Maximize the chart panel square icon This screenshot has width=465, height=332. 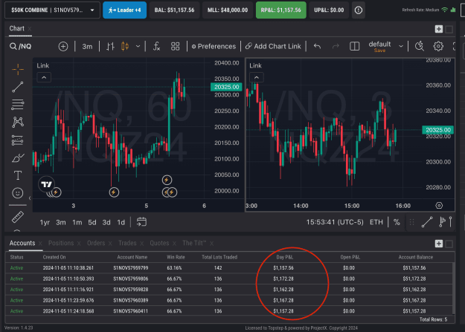449,29
